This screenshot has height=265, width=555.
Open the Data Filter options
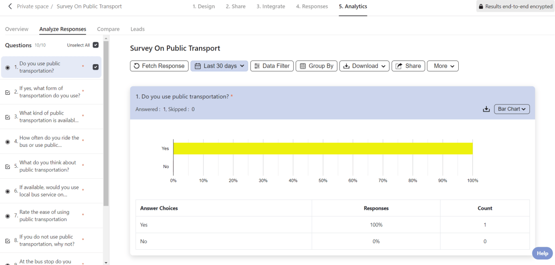272,66
